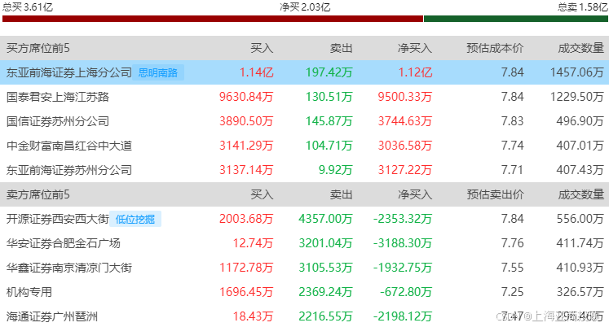This screenshot has height=327, width=609.
Task: Click the 低位挖掘 tag
Action: 135,219
